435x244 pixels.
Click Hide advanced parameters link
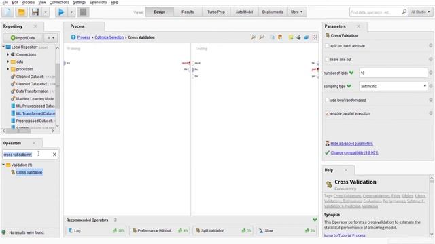pyautogui.click(x=351, y=144)
